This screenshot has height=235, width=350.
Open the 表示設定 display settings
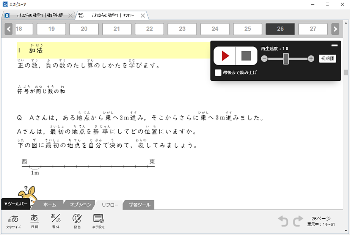98,221
